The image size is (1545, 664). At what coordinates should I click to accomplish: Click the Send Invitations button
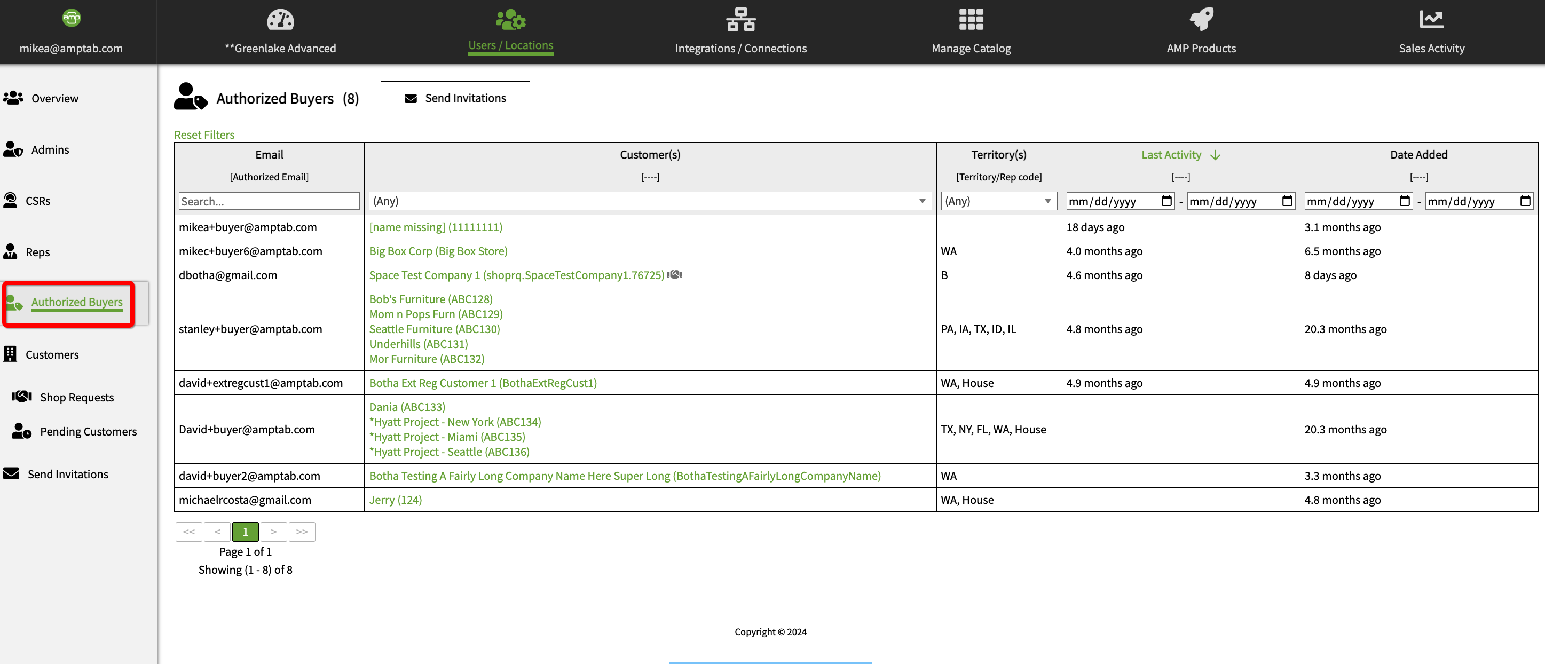(x=455, y=98)
